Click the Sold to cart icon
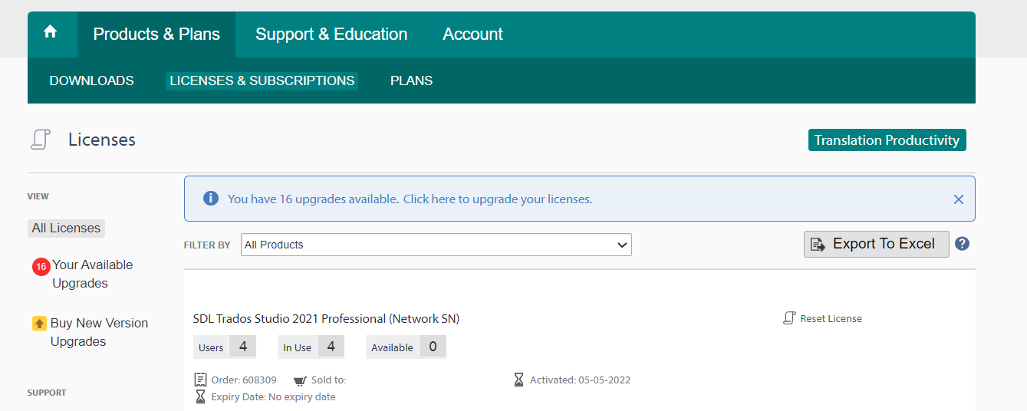The image size is (1027, 411). coord(300,380)
